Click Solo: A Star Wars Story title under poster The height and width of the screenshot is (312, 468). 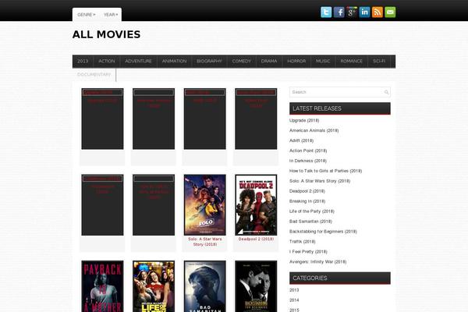[204, 242]
